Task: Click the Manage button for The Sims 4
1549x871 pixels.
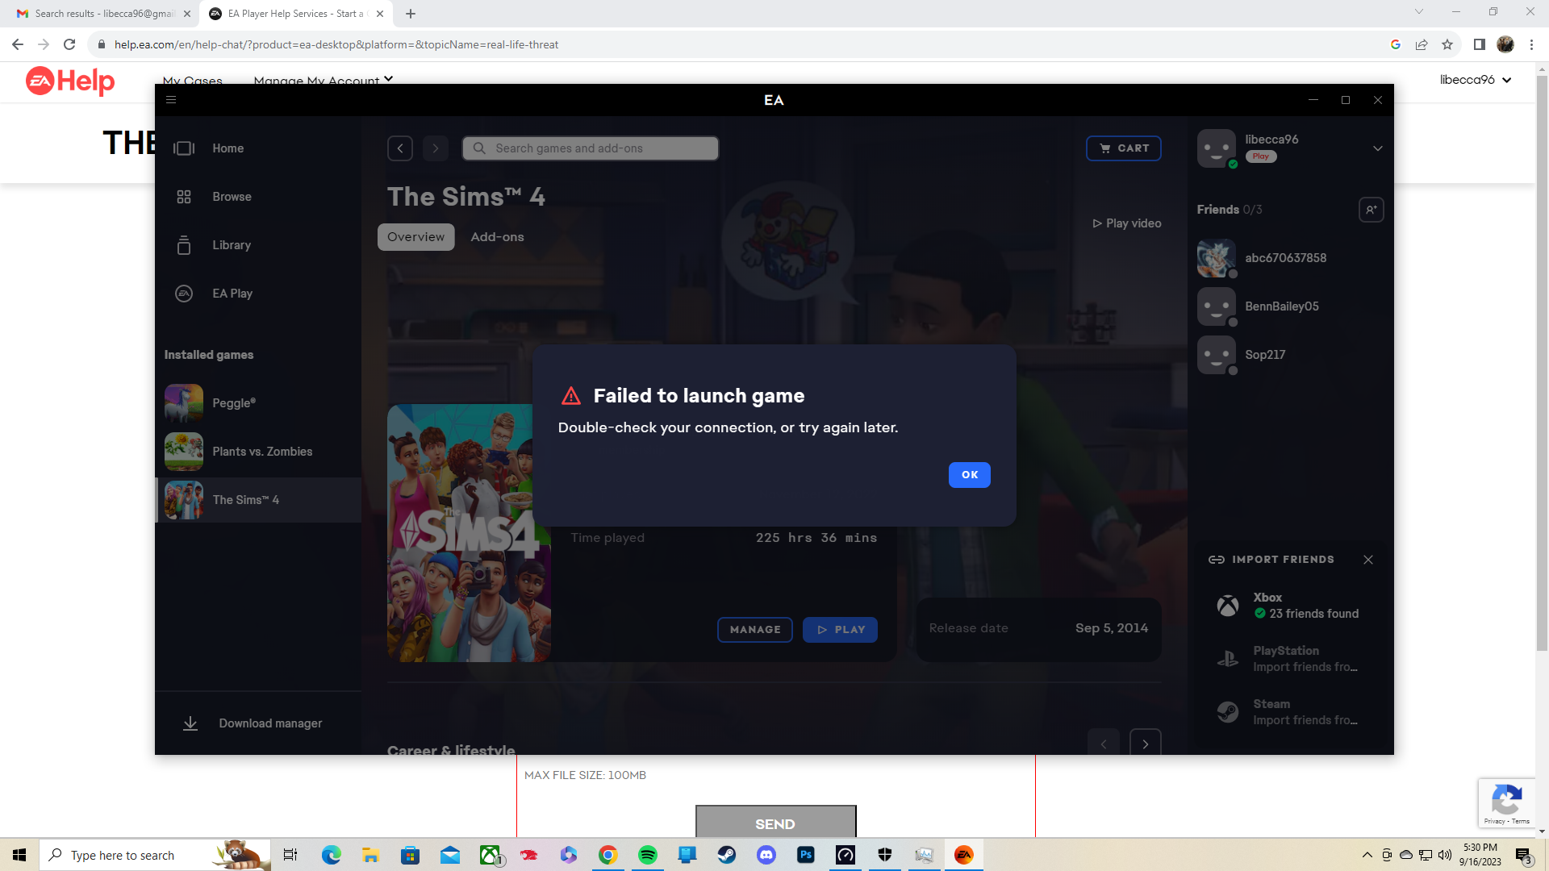Action: click(x=755, y=630)
